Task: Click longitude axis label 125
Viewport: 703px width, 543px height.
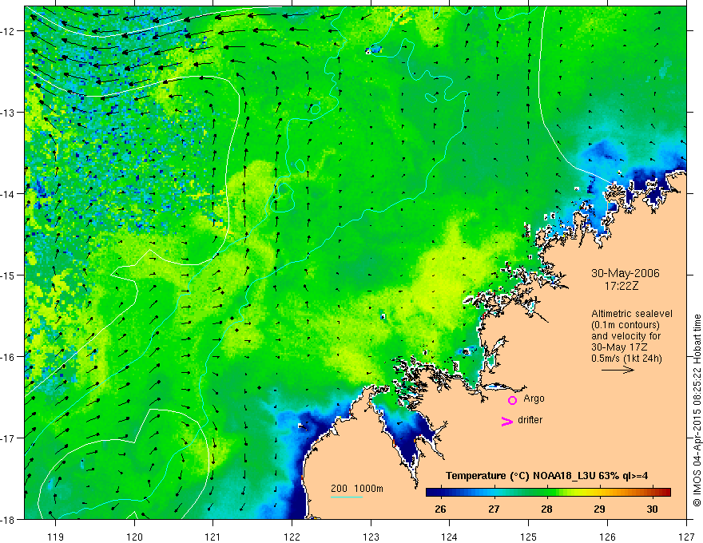Action: pyautogui.click(x=529, y=537)
